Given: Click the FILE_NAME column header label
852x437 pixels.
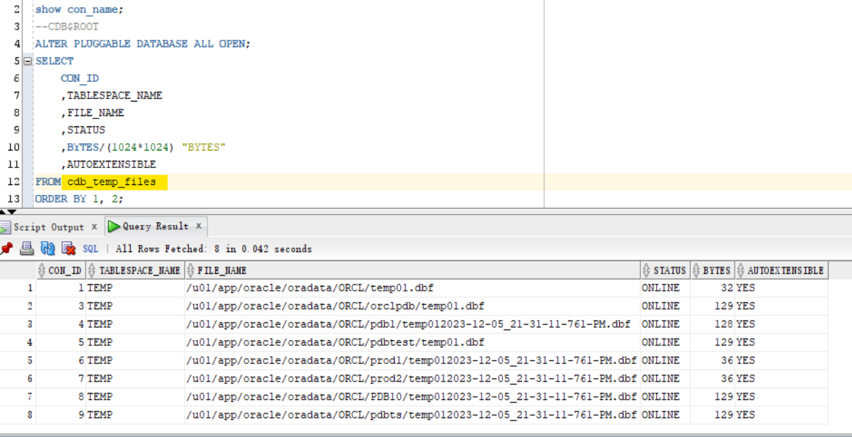Looking at the screenshot, I should tap(222, 270).
